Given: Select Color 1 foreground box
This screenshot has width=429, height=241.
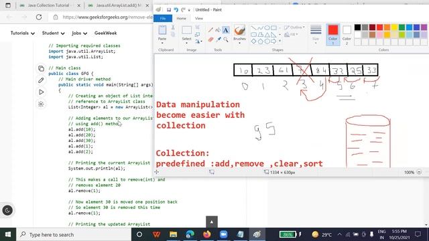Looking at the screenshot, I should (x=333, y=34).
